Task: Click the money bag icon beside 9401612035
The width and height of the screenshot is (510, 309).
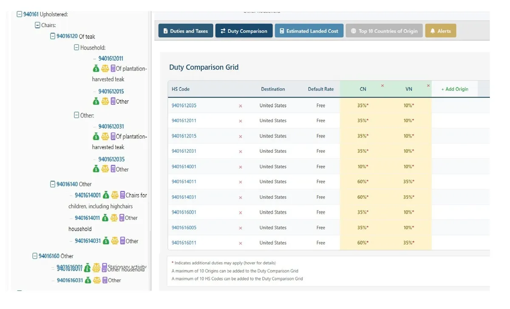Action: click(96, 169)
